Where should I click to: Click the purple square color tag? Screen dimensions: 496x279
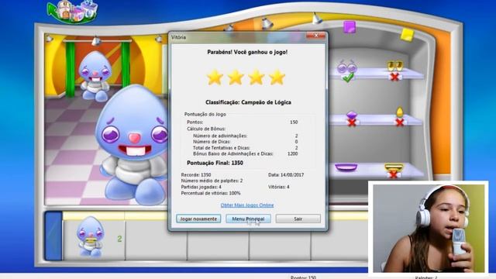pyautogui.click(x=350, y=27)
